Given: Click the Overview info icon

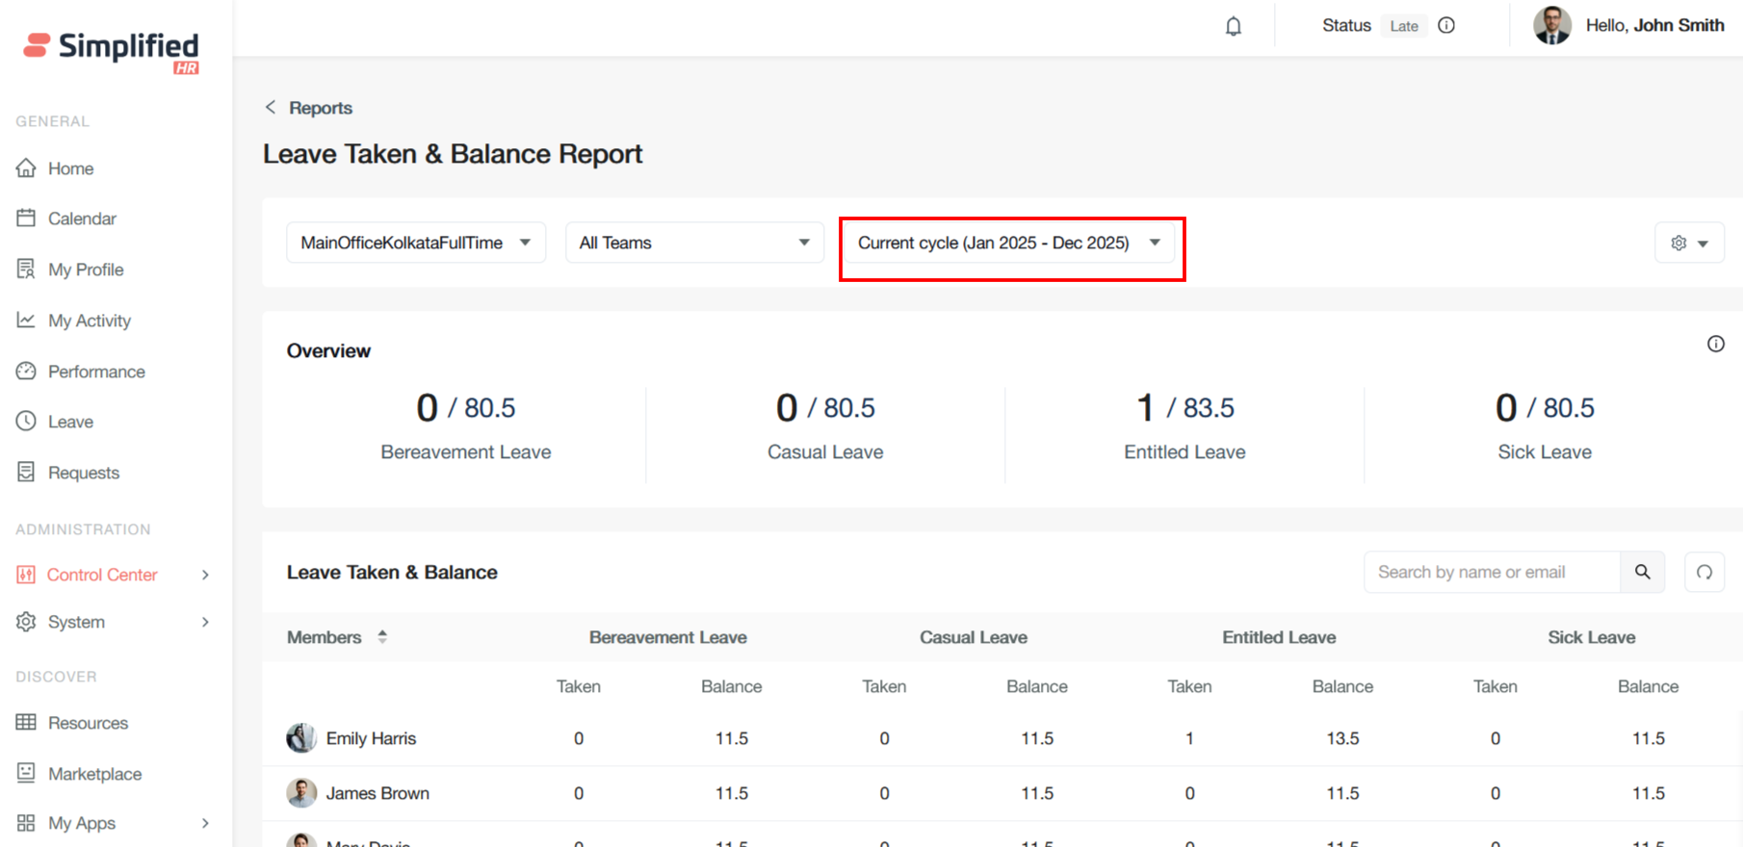Looking at the screenshot, I should tap(1715, 345).
